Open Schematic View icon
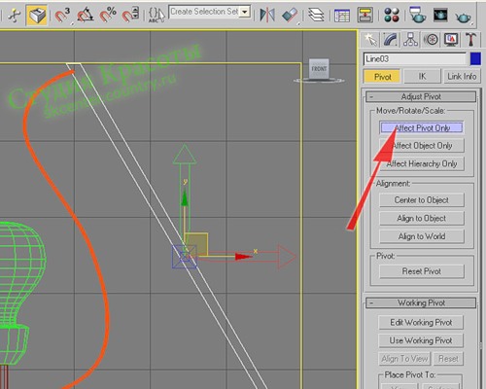 pos(365,15)
